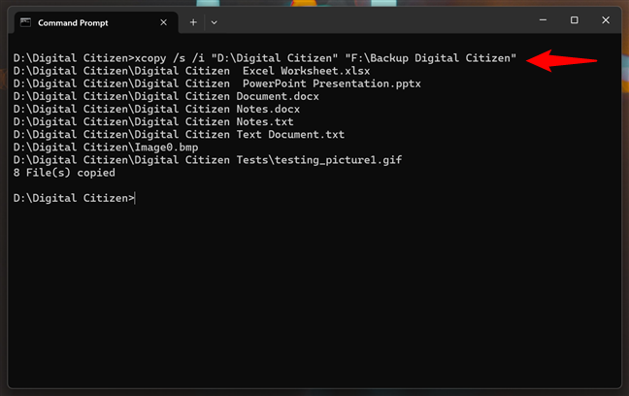Expand the new tab profile dropdown
This screenshot has width=629, height=396.
[x=214, y=21]
